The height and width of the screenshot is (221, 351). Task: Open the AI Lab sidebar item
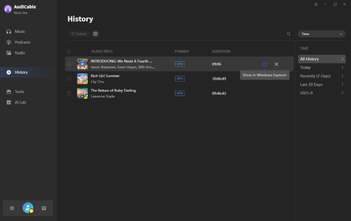click(20, 102)
